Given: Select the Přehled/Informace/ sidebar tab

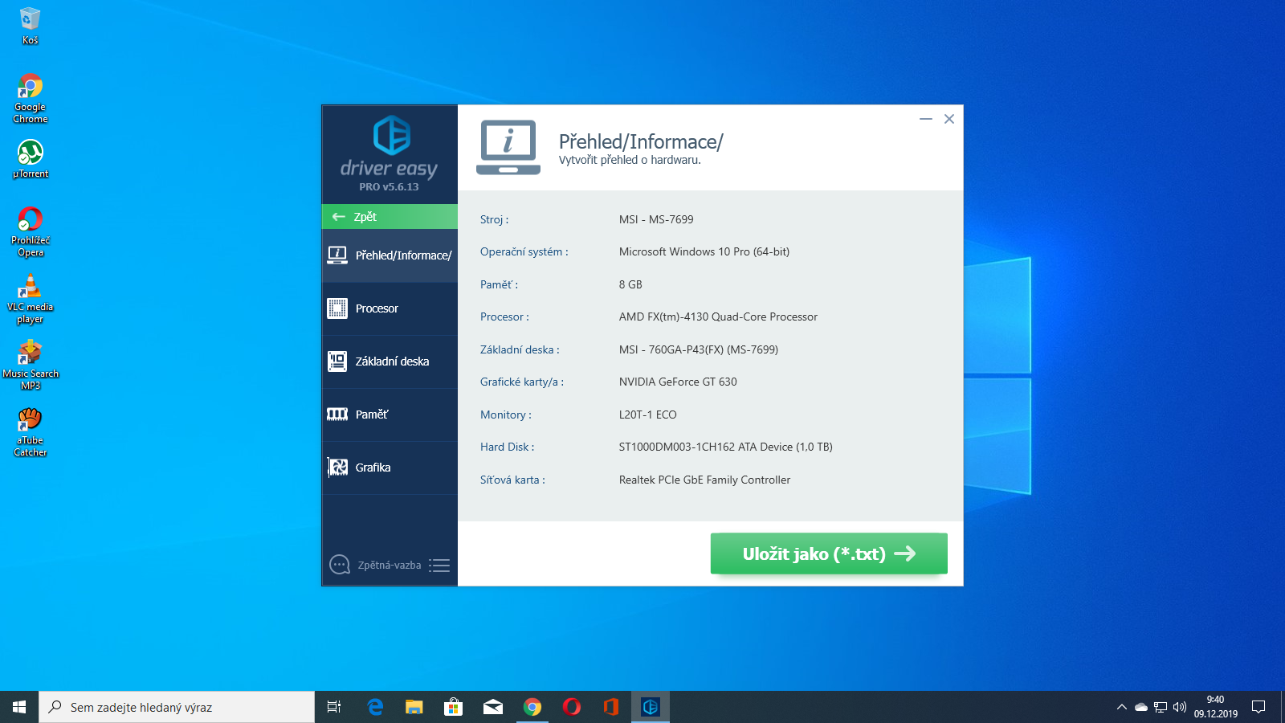Looking at the screenshot, I should (390, 255).
